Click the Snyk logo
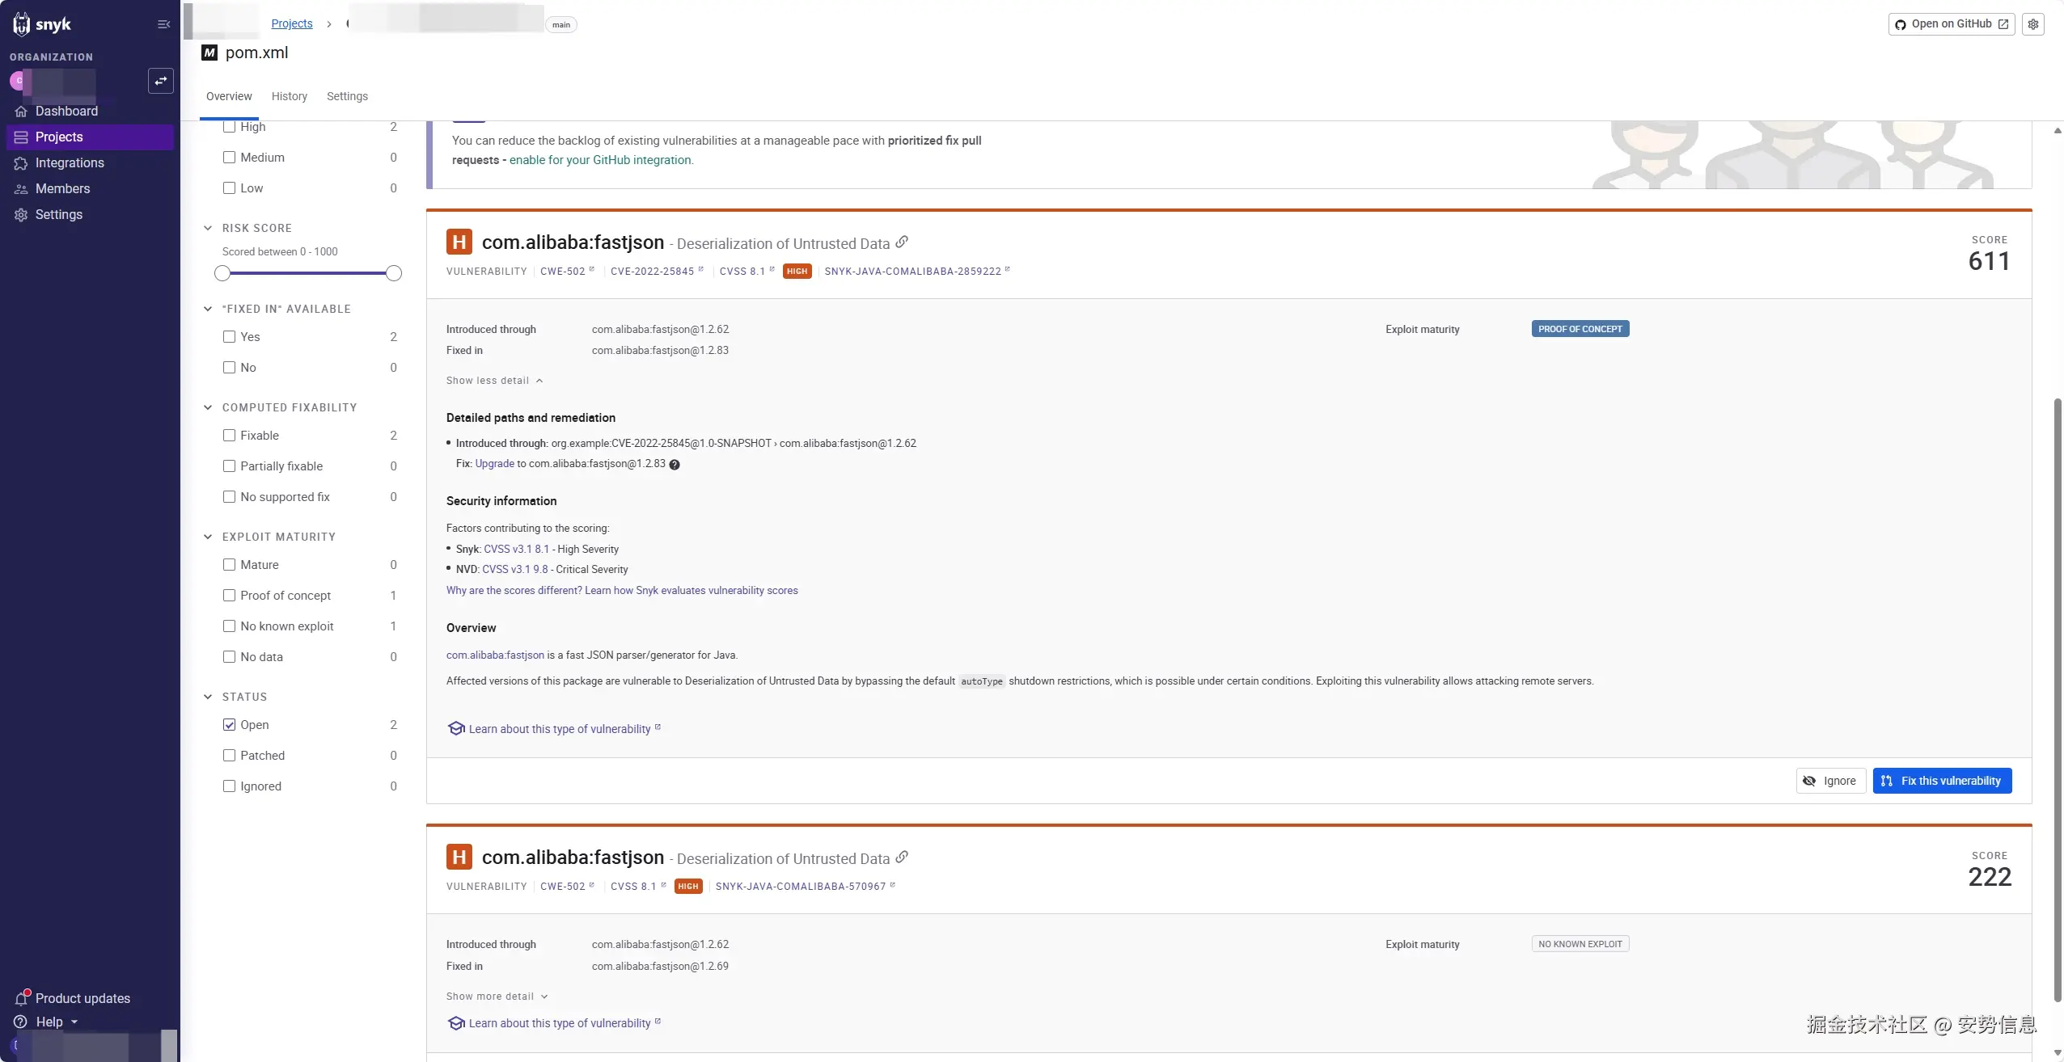The width and height of the screenshot is (2064, 1062). 42,24
